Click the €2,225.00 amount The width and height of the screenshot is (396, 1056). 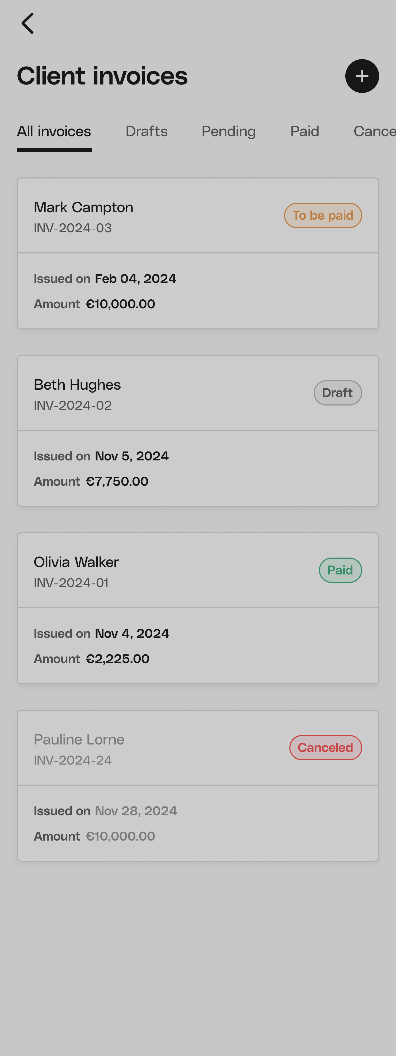coord(117,659)
